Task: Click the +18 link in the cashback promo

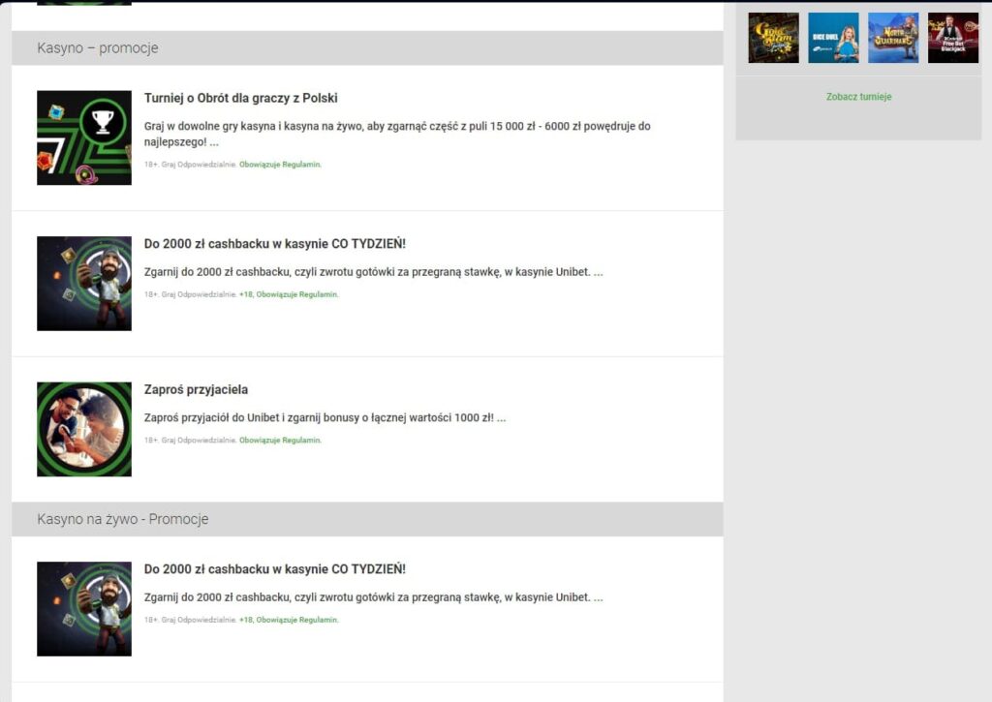Action: (x=245, y=294)
